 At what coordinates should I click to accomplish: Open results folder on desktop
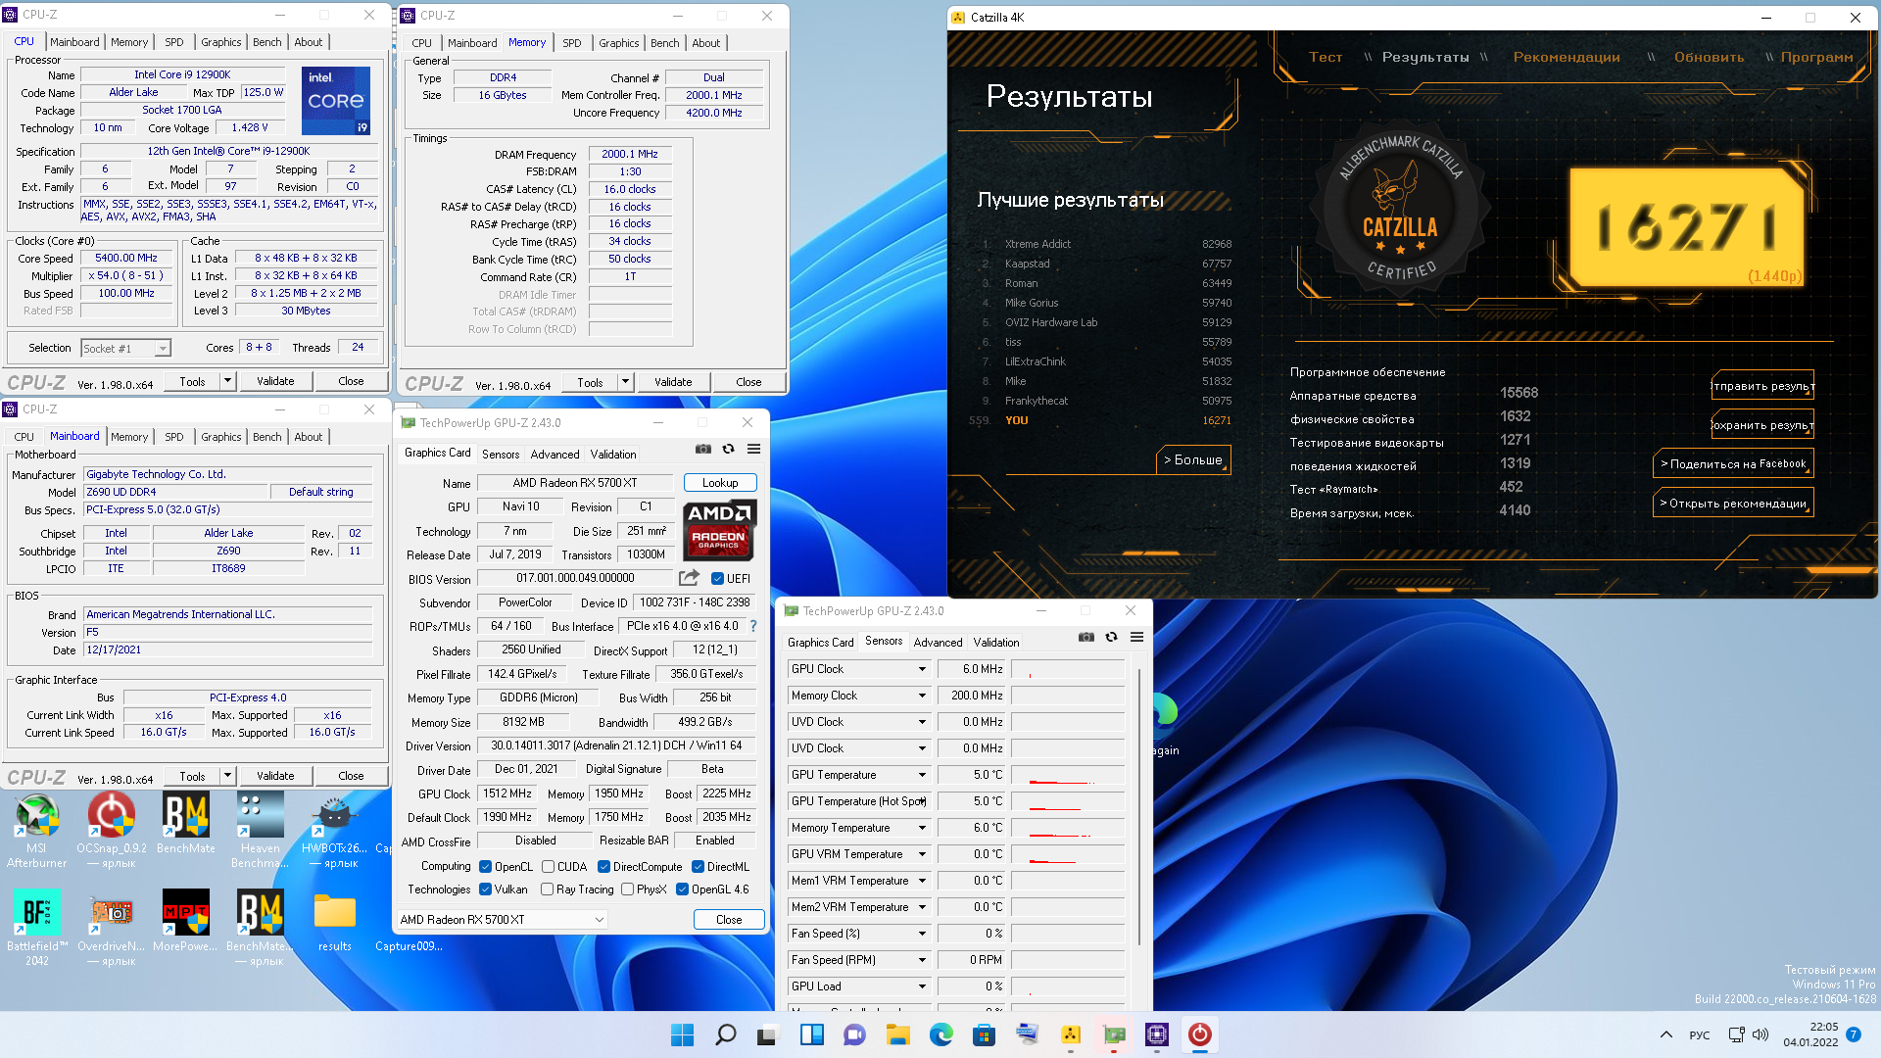pos(335,921)
